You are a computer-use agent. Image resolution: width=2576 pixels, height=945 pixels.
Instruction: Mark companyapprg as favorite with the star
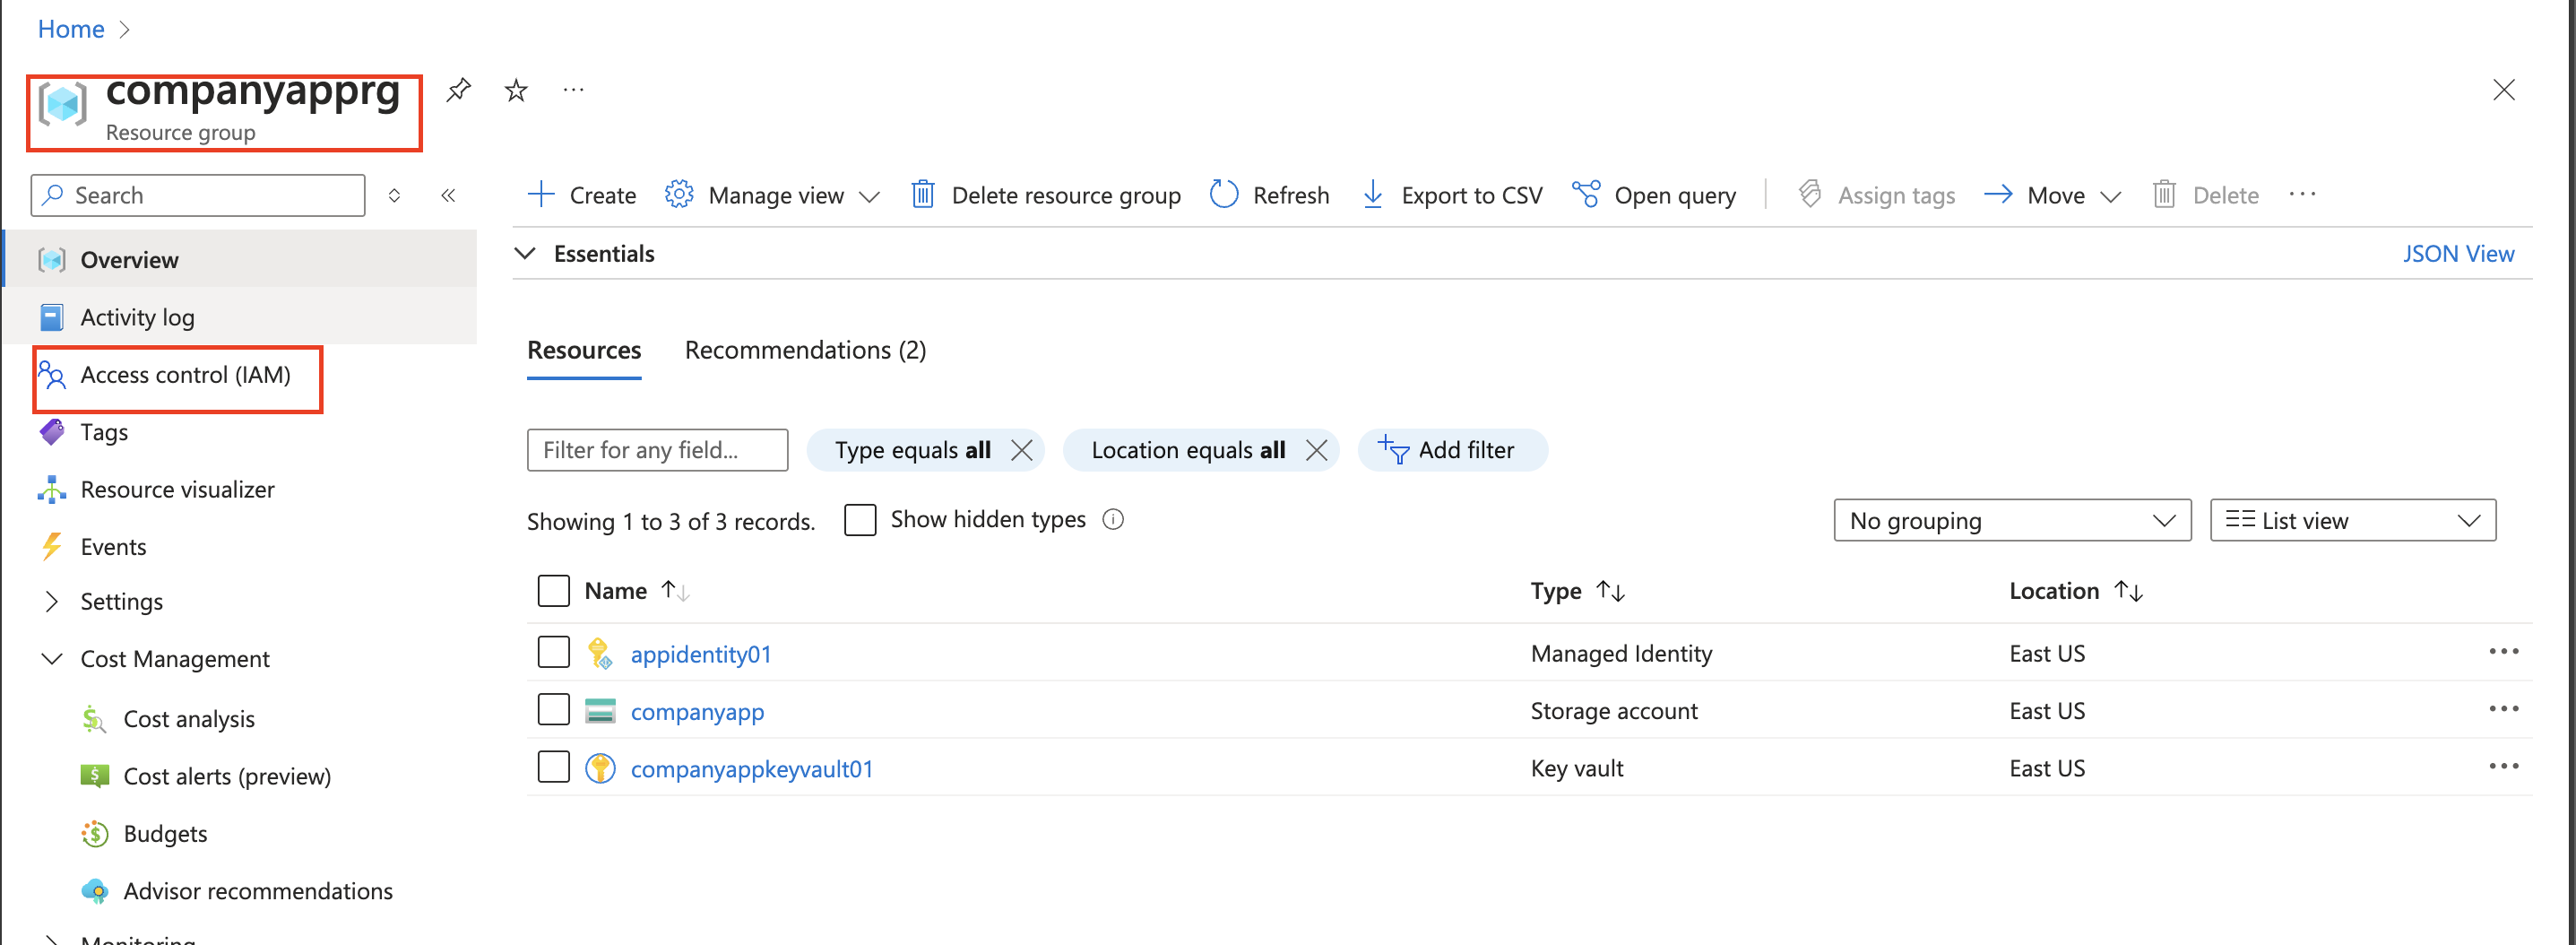(516, 91)
